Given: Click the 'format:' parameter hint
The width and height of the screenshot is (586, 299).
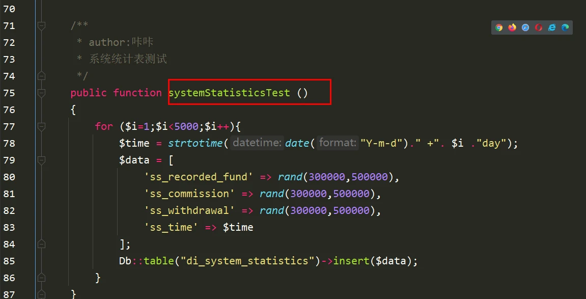Looking at the screenshot, I should [338, 143].
